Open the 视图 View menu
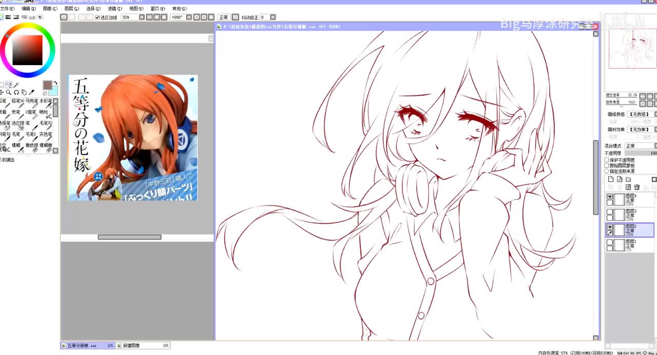 pos(137,9)
